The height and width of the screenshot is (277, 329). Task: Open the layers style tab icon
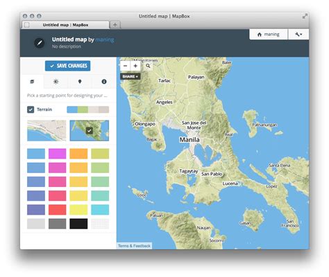pyautogui.click(x=32, y=82)
